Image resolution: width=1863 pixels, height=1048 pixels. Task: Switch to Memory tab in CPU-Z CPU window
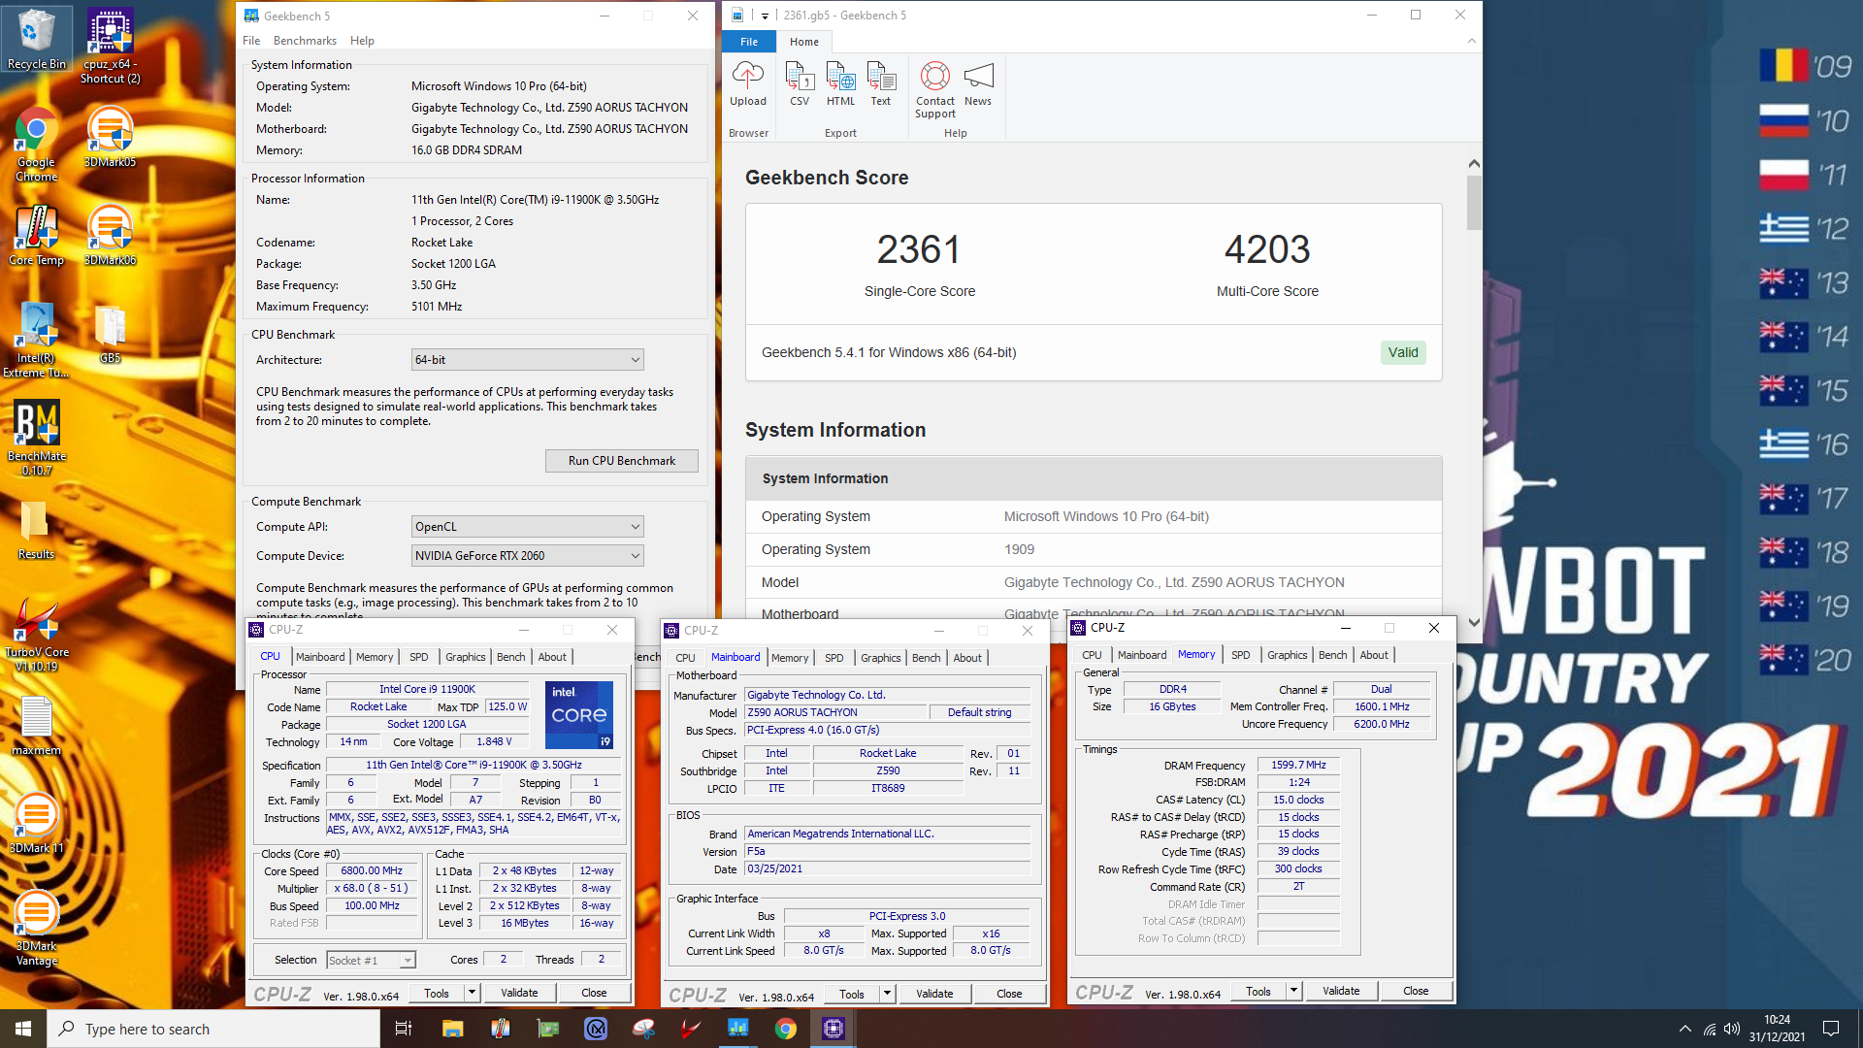[x=375, y=657]
